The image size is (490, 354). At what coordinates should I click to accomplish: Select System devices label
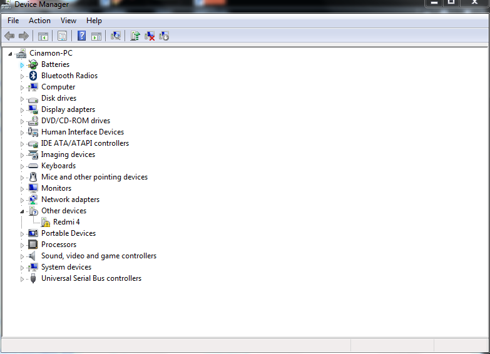click(x=66, y=267)
